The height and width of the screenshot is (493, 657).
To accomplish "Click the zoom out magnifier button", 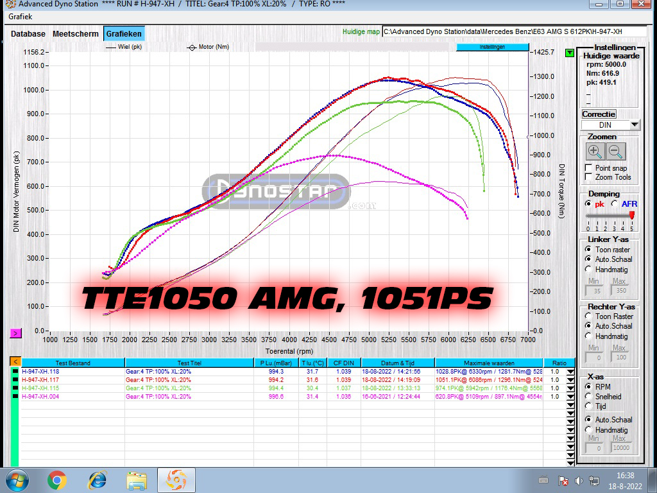I will 616,151.
